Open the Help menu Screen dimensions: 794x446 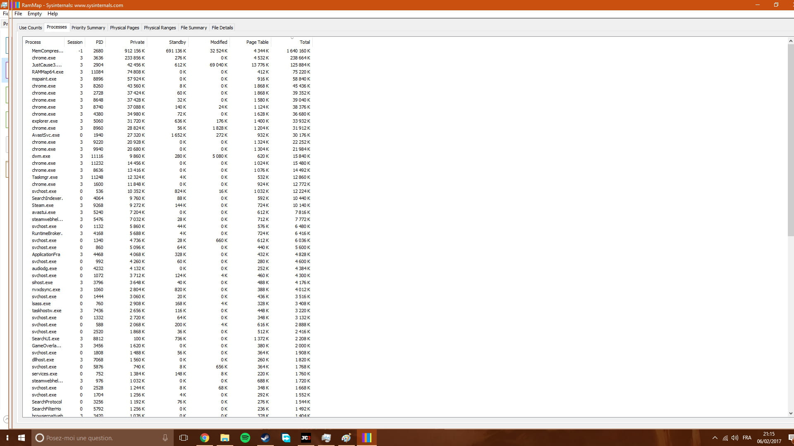53,14
